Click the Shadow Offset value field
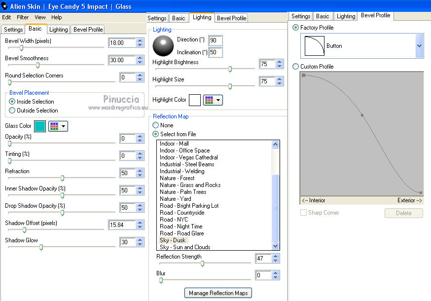 [122, 225]
